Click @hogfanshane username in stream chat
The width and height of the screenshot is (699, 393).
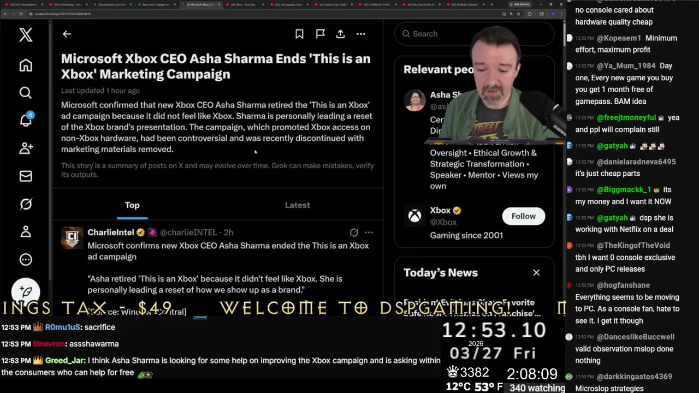click(x=623, y=285)
